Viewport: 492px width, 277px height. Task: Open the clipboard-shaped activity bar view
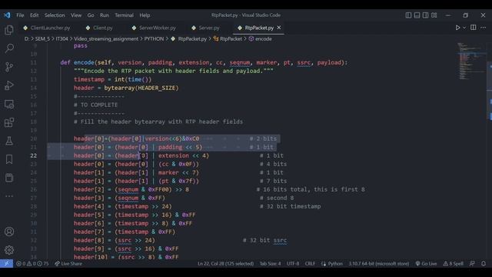click(x=9, y=178)
